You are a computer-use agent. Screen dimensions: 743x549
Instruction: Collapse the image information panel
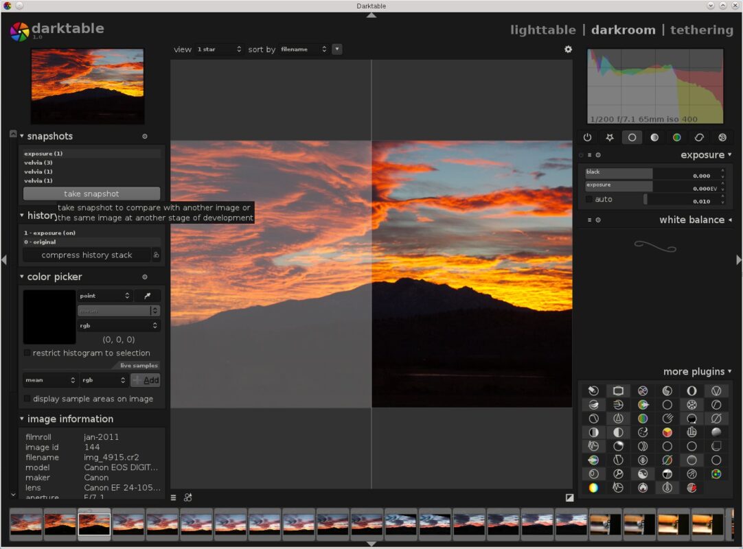(x=22, y=419)
